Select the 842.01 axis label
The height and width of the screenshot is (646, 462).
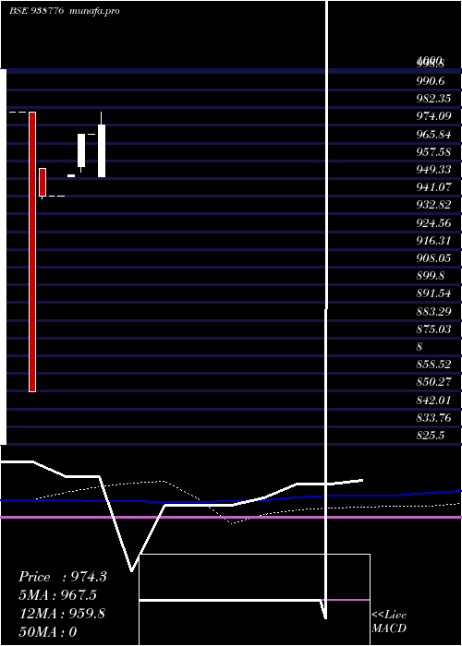(433, 400)
